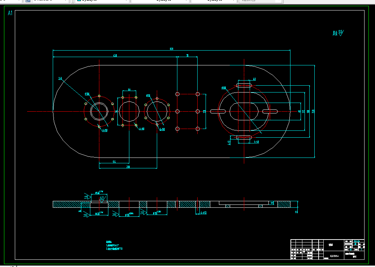Pick the 114 dimension text below the plate
The height and width of the screenshot is (267, 375).
pos(114,162)
